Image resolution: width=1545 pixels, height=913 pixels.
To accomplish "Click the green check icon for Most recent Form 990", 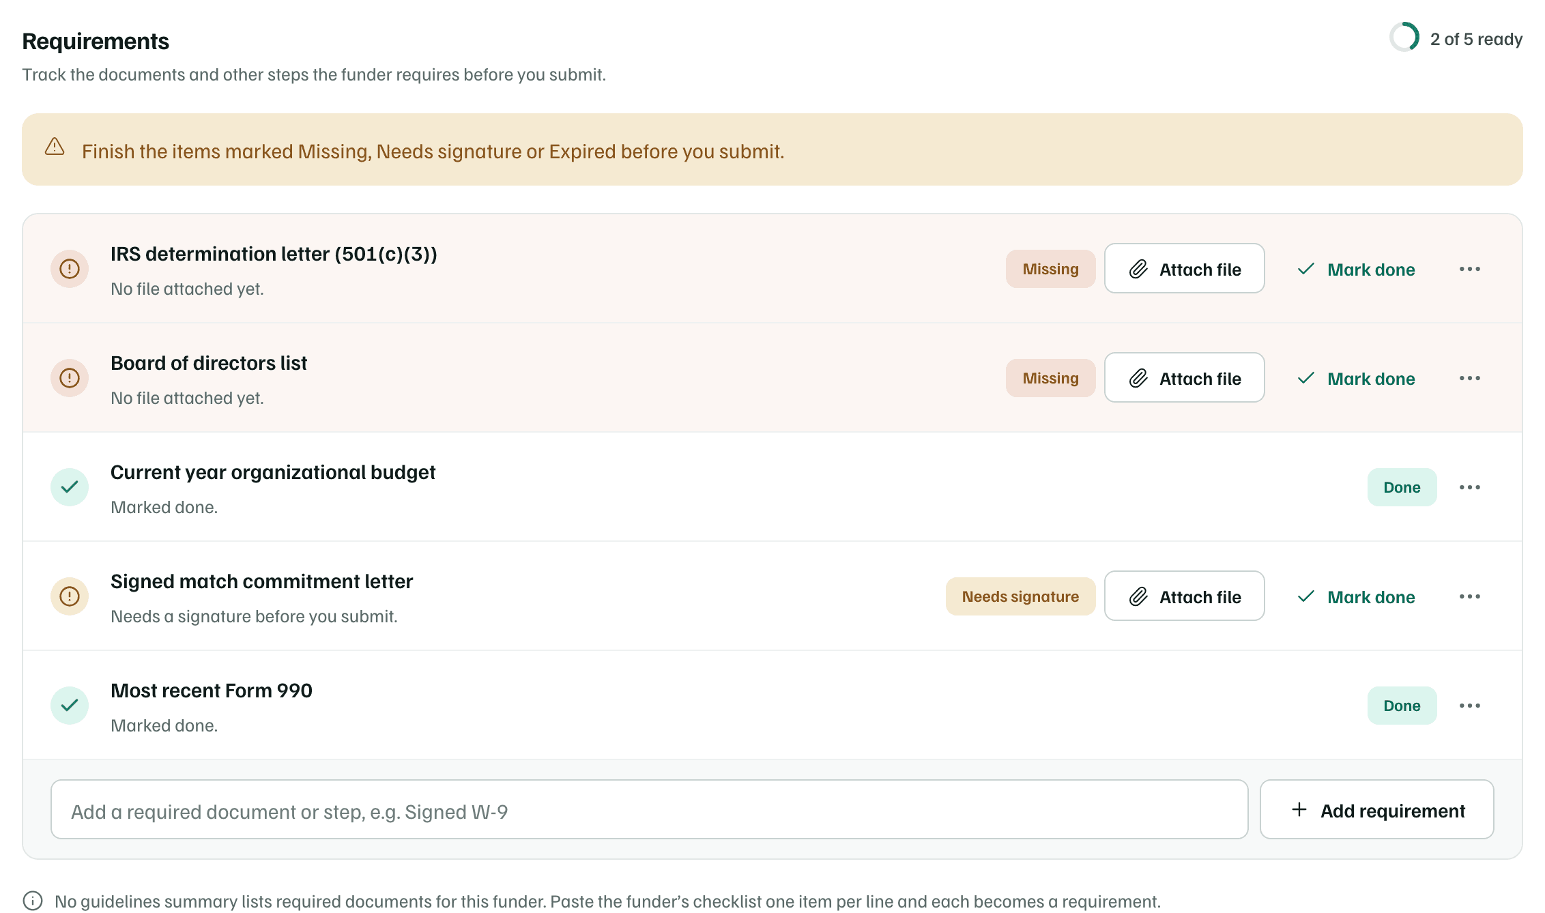I will coord(70,706).
